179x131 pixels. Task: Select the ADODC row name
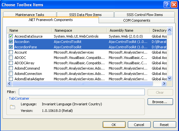point(20,58)
